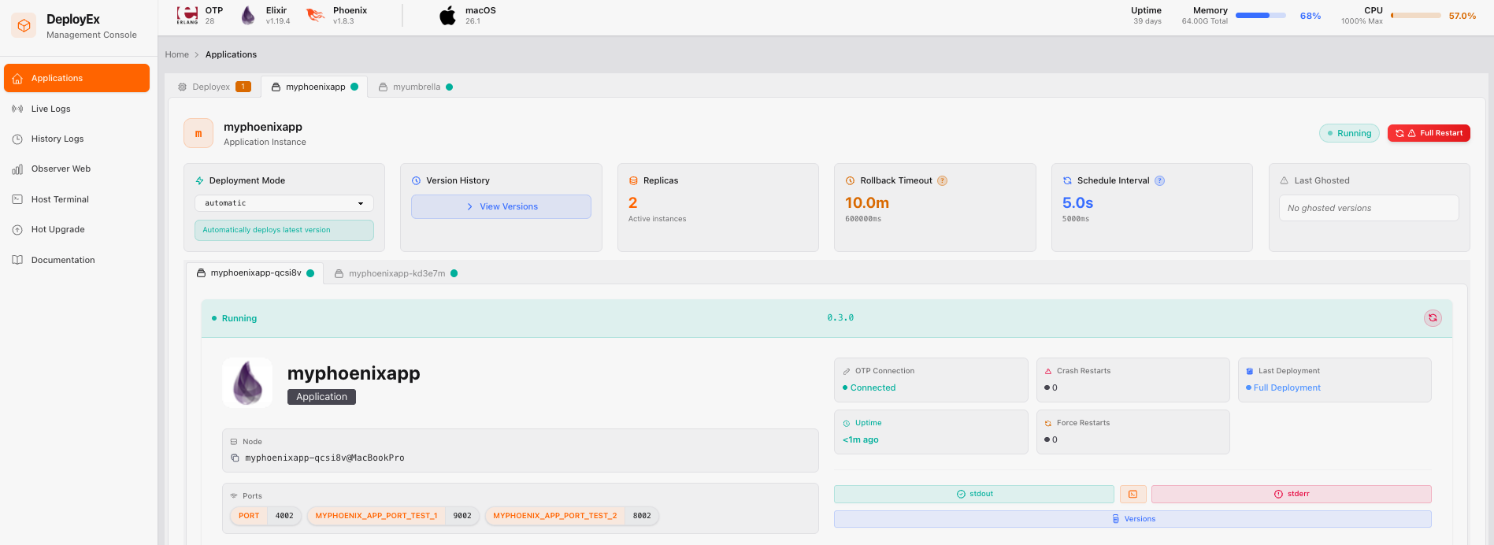Click the Version History clock icon
This screenshot has height=545, width=1494.
(x=416, y=180)
